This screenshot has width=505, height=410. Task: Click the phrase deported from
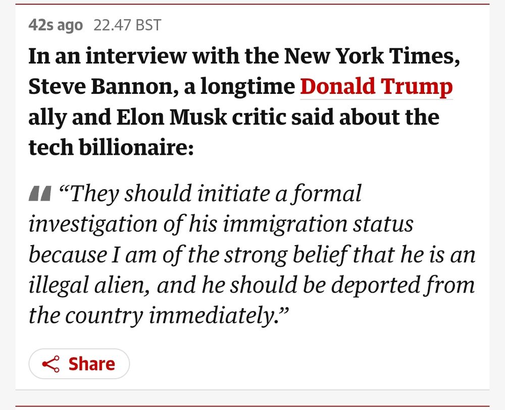(402, 285)
